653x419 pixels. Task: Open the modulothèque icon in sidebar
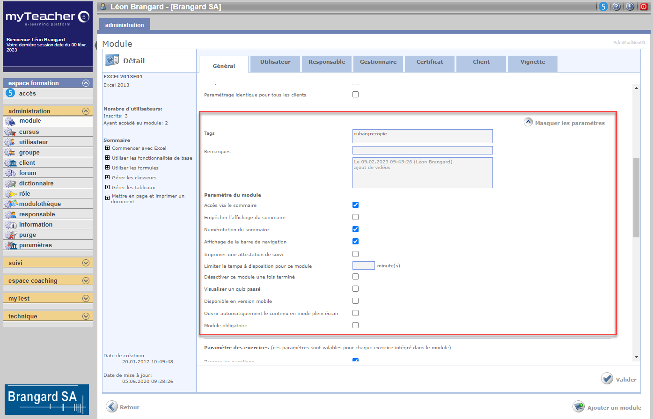pyautogui.click(x=10, y=204)
